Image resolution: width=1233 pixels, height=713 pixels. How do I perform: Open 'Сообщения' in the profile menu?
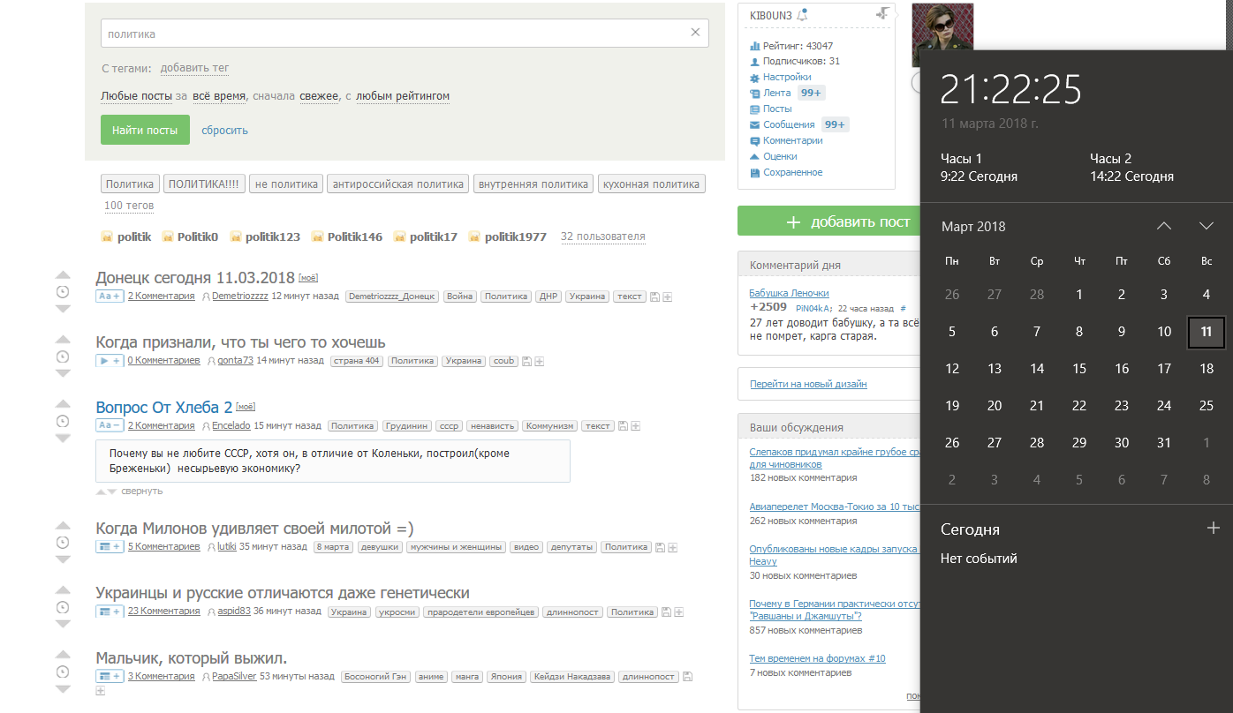point(789,124)
